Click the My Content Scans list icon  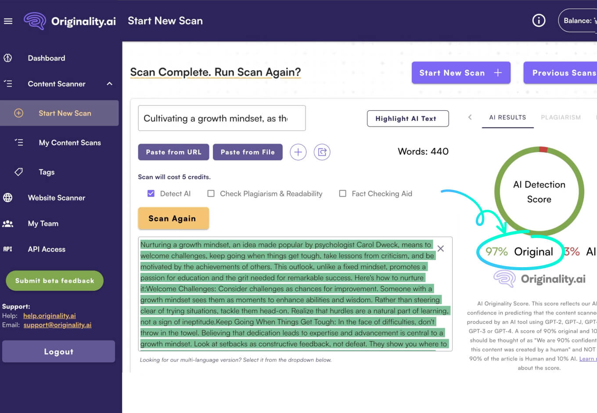point(19,142)
